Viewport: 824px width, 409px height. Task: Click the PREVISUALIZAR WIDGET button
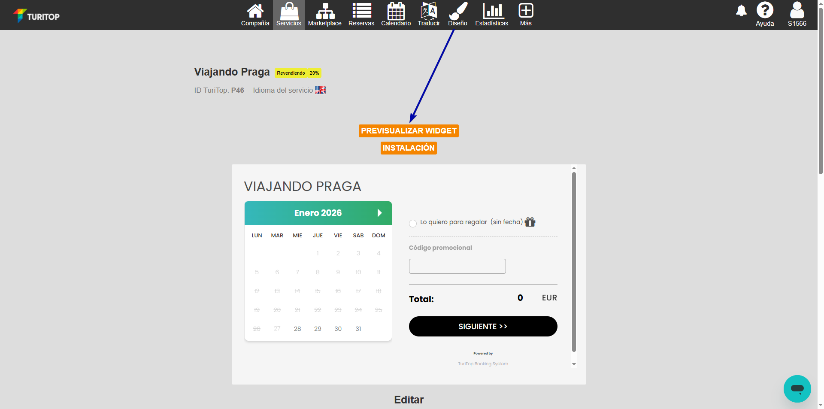point(409,131)
